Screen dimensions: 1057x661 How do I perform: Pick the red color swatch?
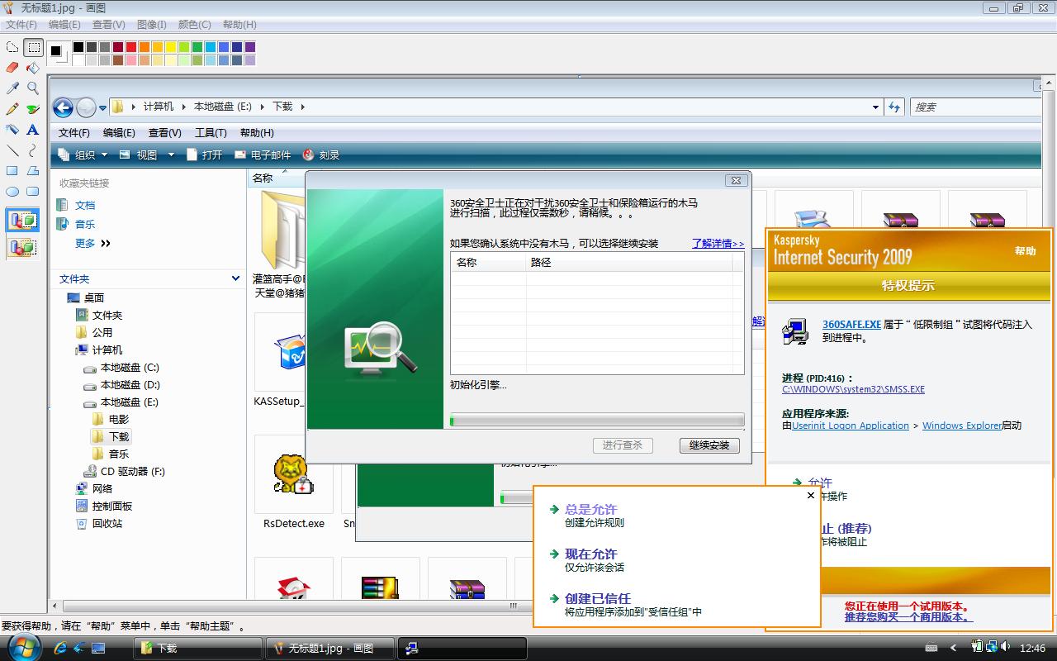pos(131,47)
